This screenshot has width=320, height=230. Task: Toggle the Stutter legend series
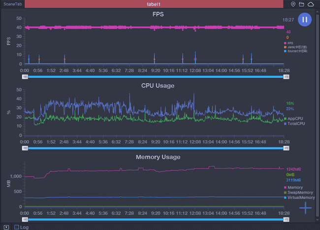click(x=293, y=51)
